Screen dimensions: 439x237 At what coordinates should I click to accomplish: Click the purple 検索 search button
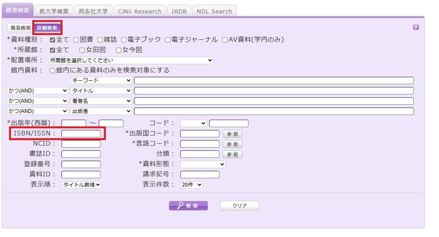tap(188, 206)
